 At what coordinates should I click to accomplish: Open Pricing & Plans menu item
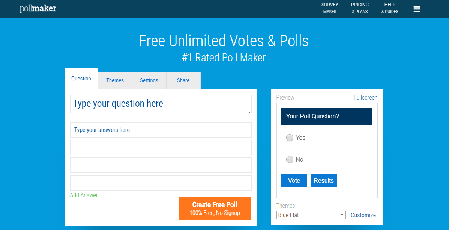[x=360, y=8]
